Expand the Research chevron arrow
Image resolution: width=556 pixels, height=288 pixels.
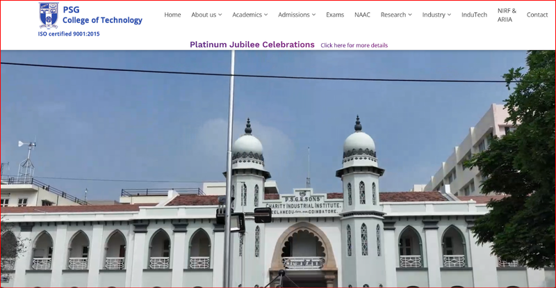coord(410,15)
